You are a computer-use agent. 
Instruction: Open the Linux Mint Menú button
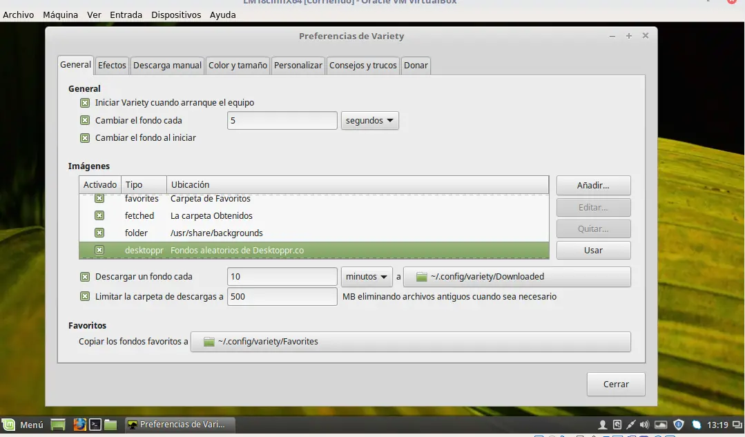[x=23, y=425]
